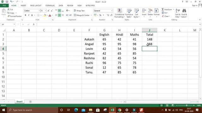Select column J header
The height and width of the screenshot is (113, 202).
tap(149, 30)
